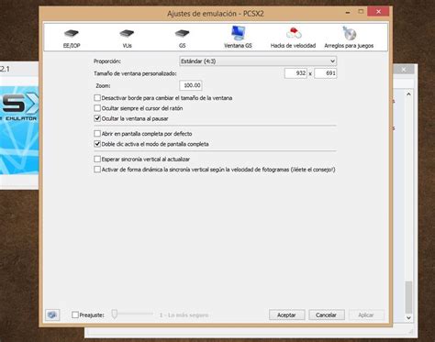Select the Ventana GS tab
The width and height of the screenshot is (435, 342).
pos(238,38)
